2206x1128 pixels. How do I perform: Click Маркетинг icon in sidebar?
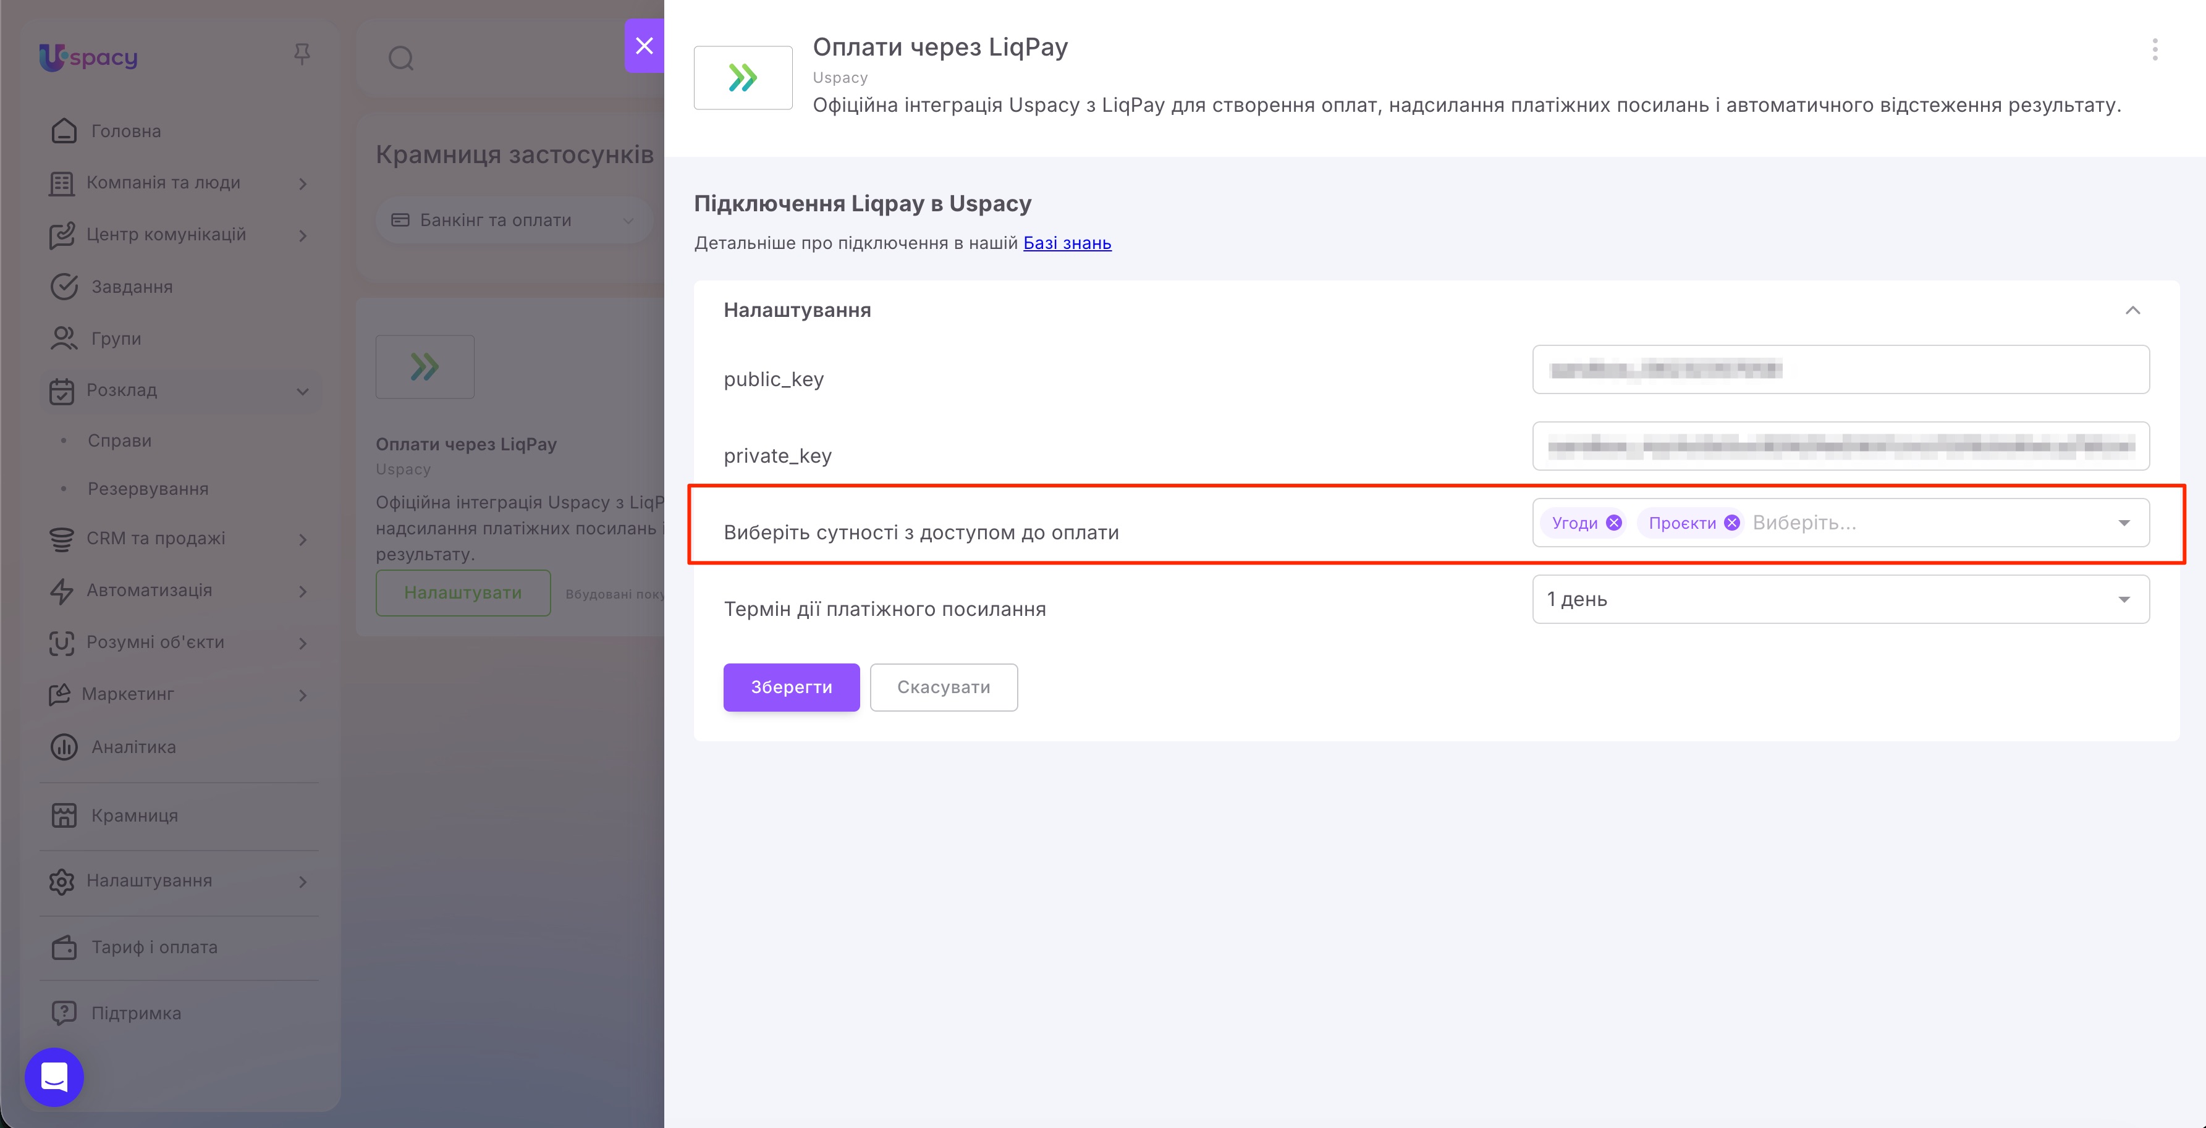tap(59, 694)
